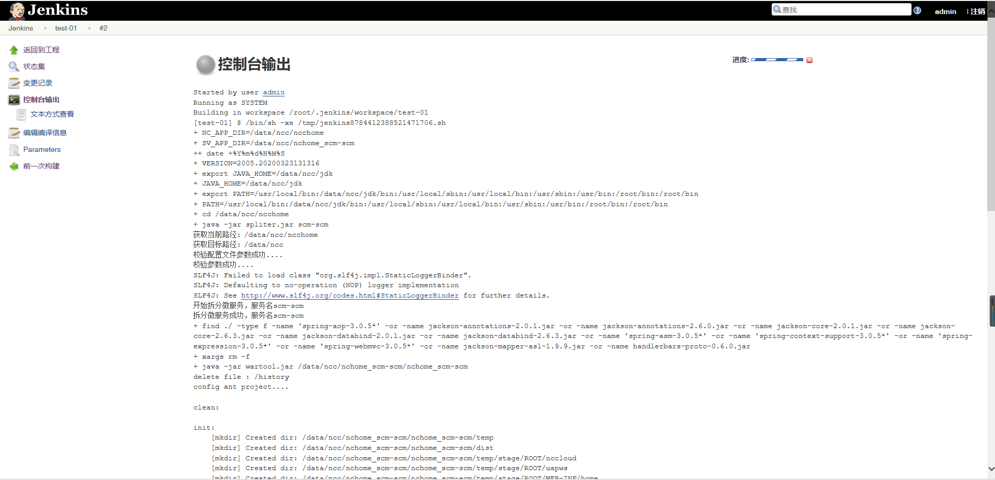The image size is (995, 480).
Task: Click the notepad icon beside 变更记录
Action: click(14, 83)
